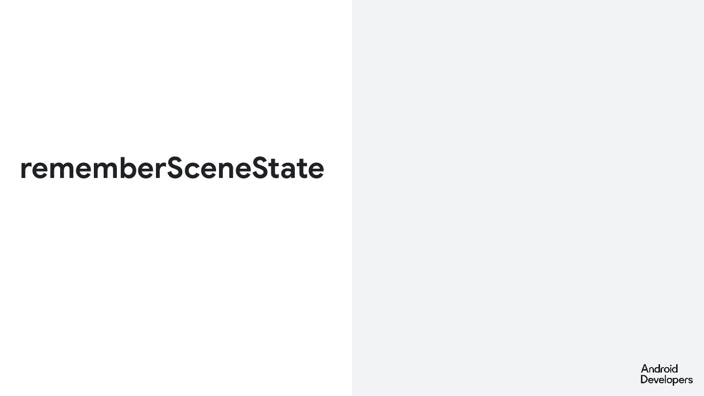Click the boundary between white and gray panels
The width and height of the screenshot is (704, 396).
coord(352,198)
